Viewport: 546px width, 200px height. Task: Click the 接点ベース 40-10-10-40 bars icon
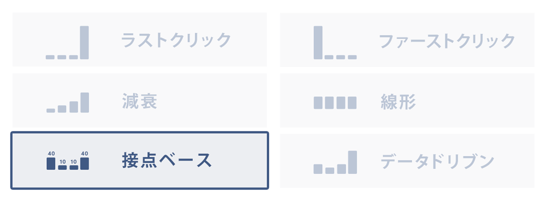pos(68,160)
